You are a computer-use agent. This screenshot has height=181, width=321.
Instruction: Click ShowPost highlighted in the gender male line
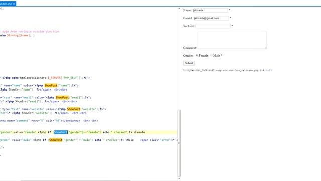tap(56, 140)
